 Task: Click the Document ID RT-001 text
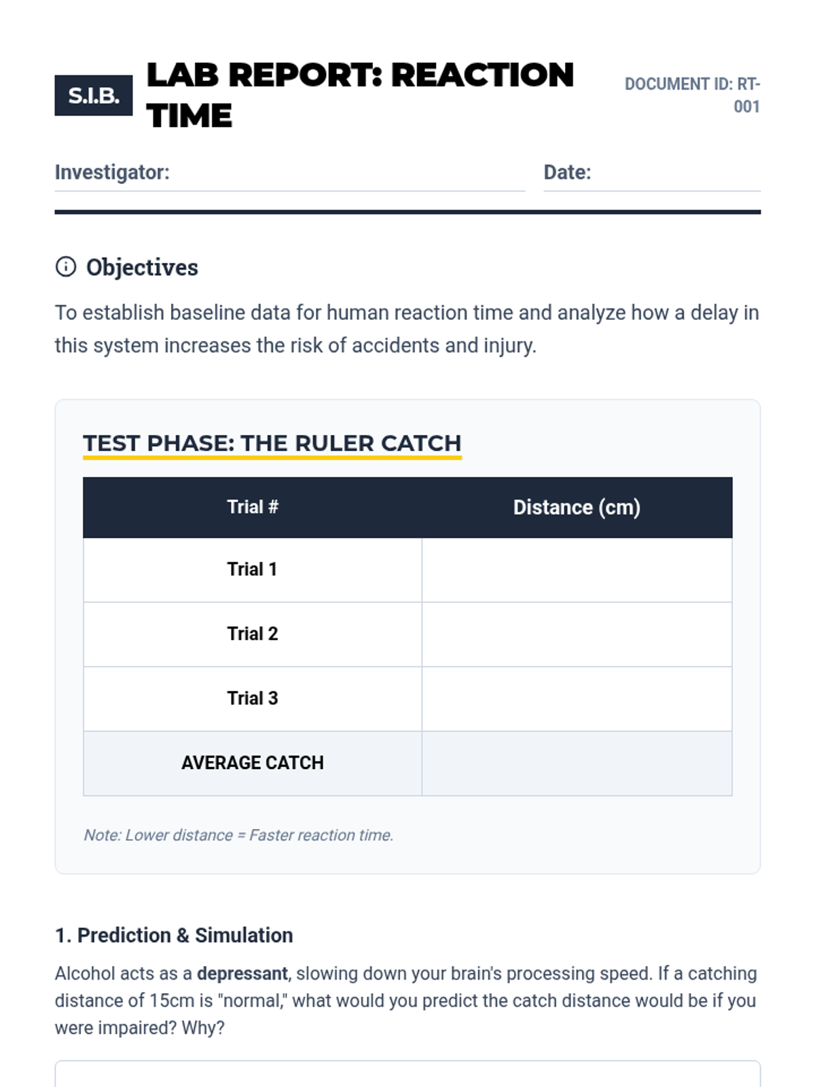(693, 95)
